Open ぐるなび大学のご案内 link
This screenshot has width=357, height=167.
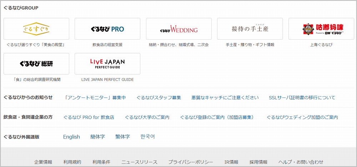pyautogui.click(x=147, y=117)
